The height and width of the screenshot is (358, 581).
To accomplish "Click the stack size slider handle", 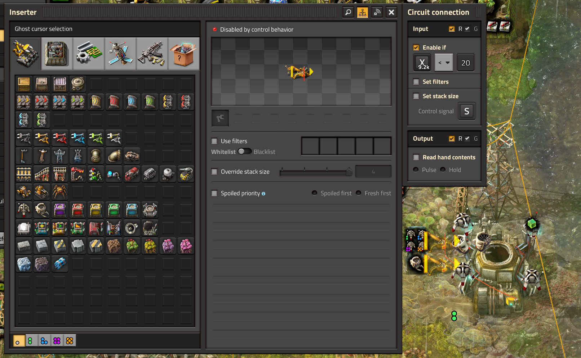I will pyautogui.click(x=349, y=172).
